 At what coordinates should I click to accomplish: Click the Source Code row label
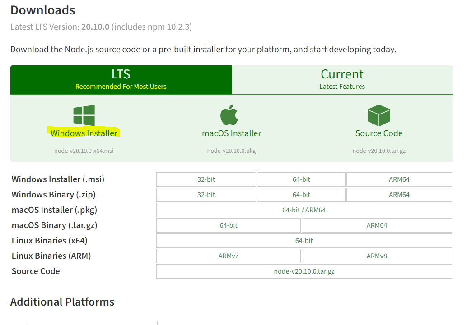click(36, 271)
